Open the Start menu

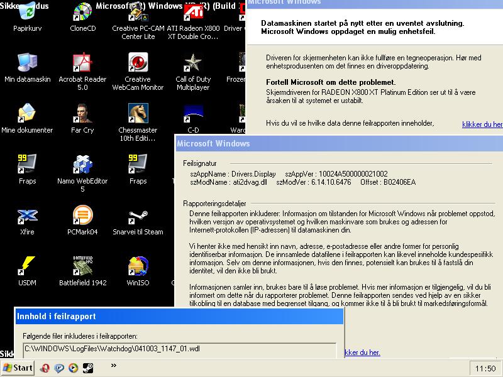point(18,368)
